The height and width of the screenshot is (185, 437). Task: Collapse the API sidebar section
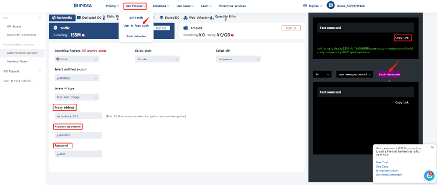(x=40, y=18)
